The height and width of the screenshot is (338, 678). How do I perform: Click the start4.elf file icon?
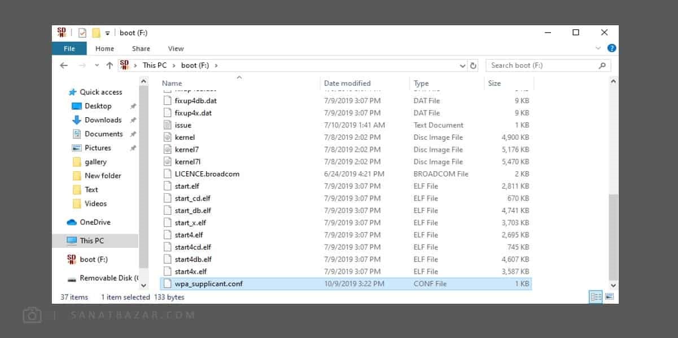pyautogui.click(x=167, y=235)
